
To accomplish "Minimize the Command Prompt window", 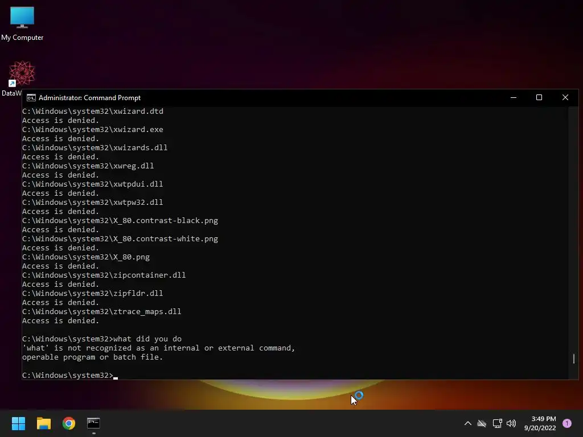I will (514, 98).
